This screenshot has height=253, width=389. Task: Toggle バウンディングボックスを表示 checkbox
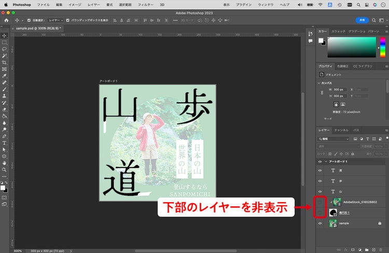pyautogui.click(x=67, y=20)
